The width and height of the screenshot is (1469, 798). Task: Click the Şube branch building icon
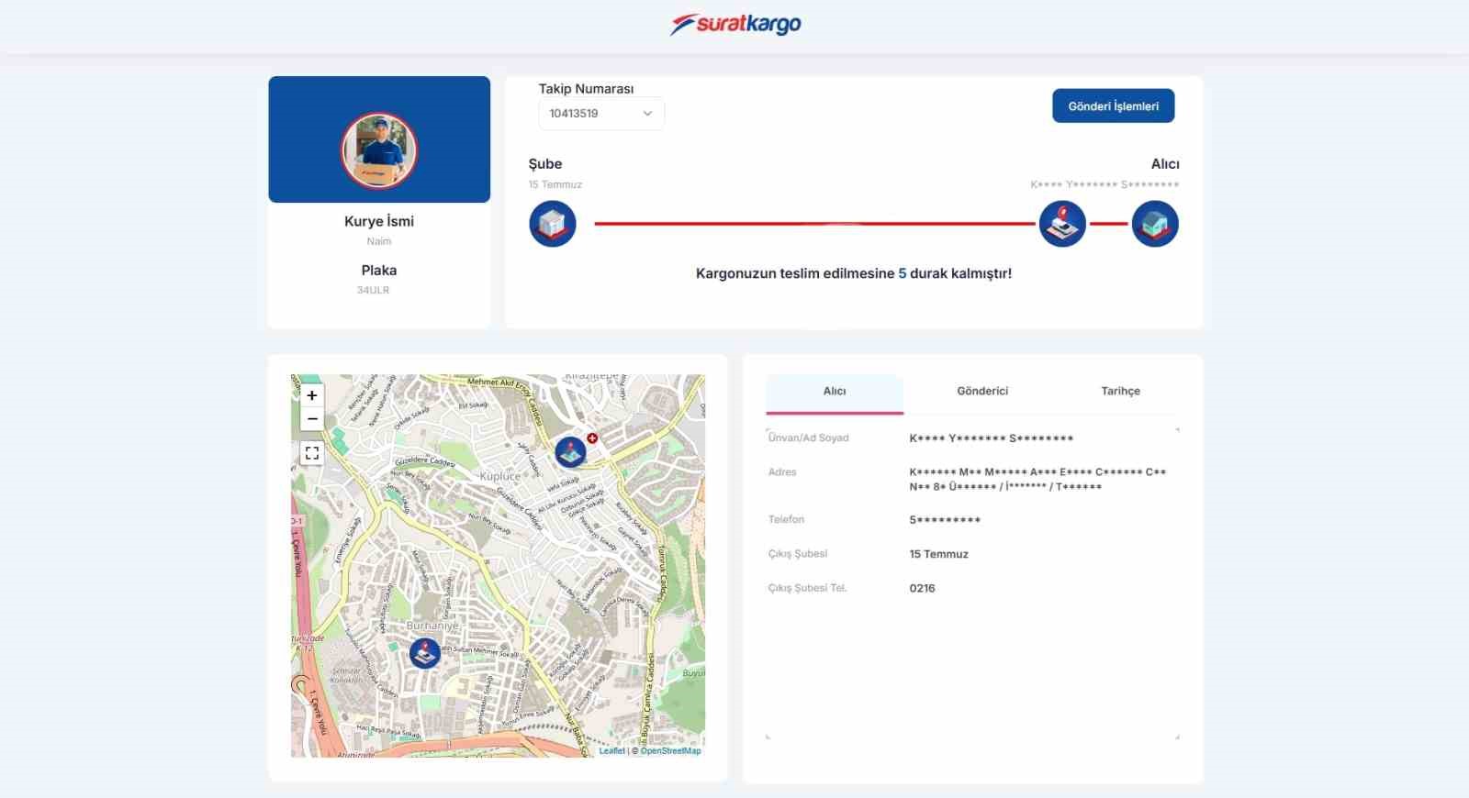[553, 224]
